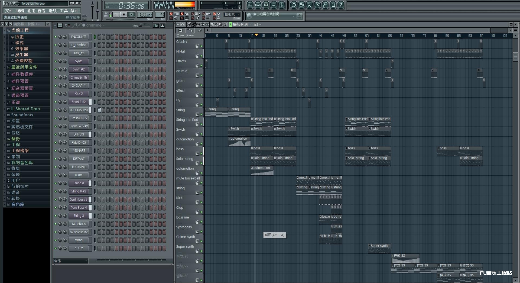520x283 pixels.
Task: Open the snap 栅格线 dropdown
Action: [x=232, y=14]
